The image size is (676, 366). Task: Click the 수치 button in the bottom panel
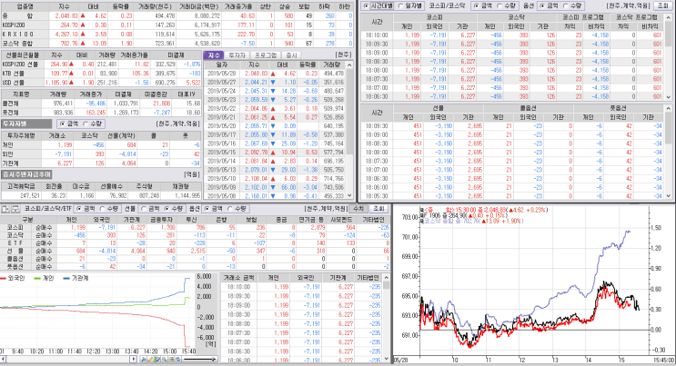pyautogui.click(x=358, y=208)
